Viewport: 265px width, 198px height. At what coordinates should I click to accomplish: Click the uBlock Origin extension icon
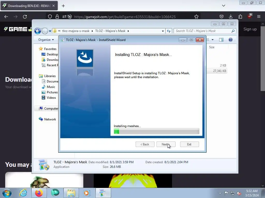[x=249, y=16]
